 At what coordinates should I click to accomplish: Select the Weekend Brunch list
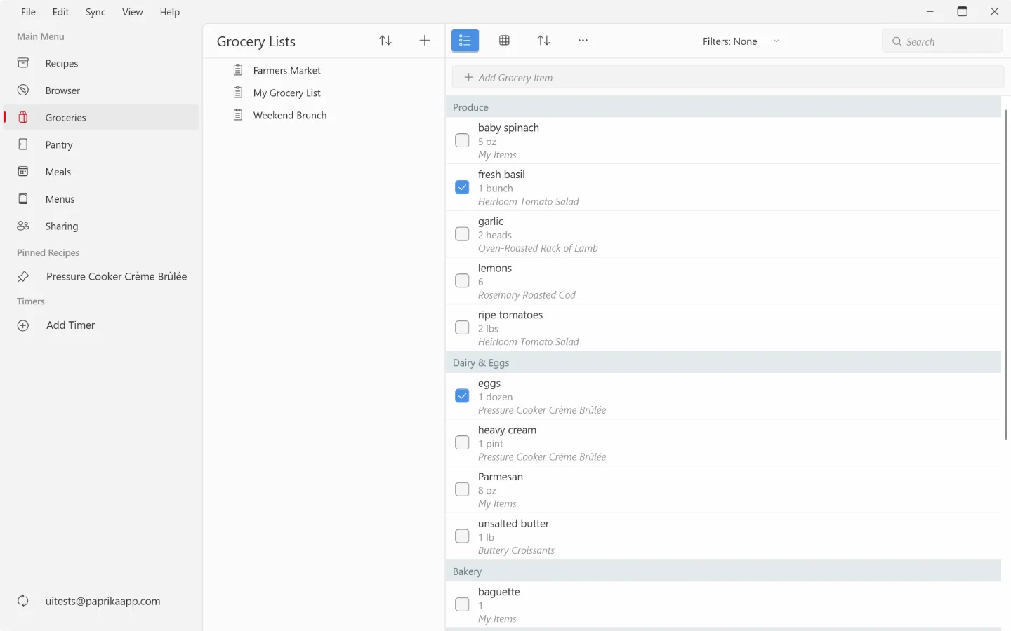324,115
